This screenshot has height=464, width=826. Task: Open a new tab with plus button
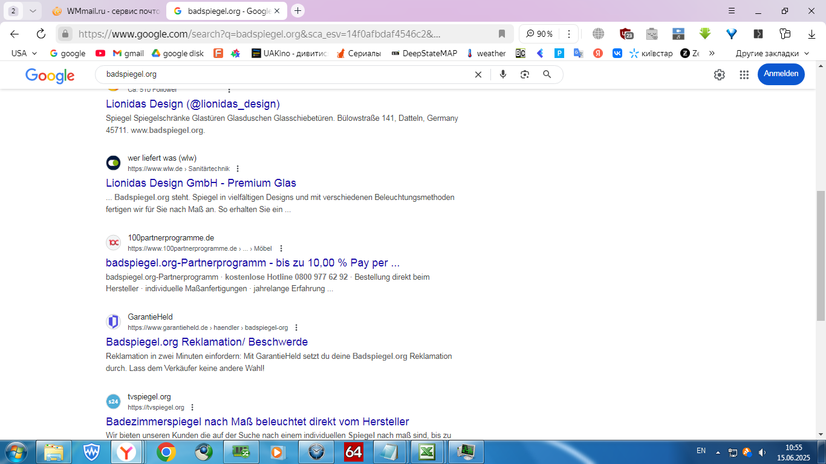tap(298, 11)
